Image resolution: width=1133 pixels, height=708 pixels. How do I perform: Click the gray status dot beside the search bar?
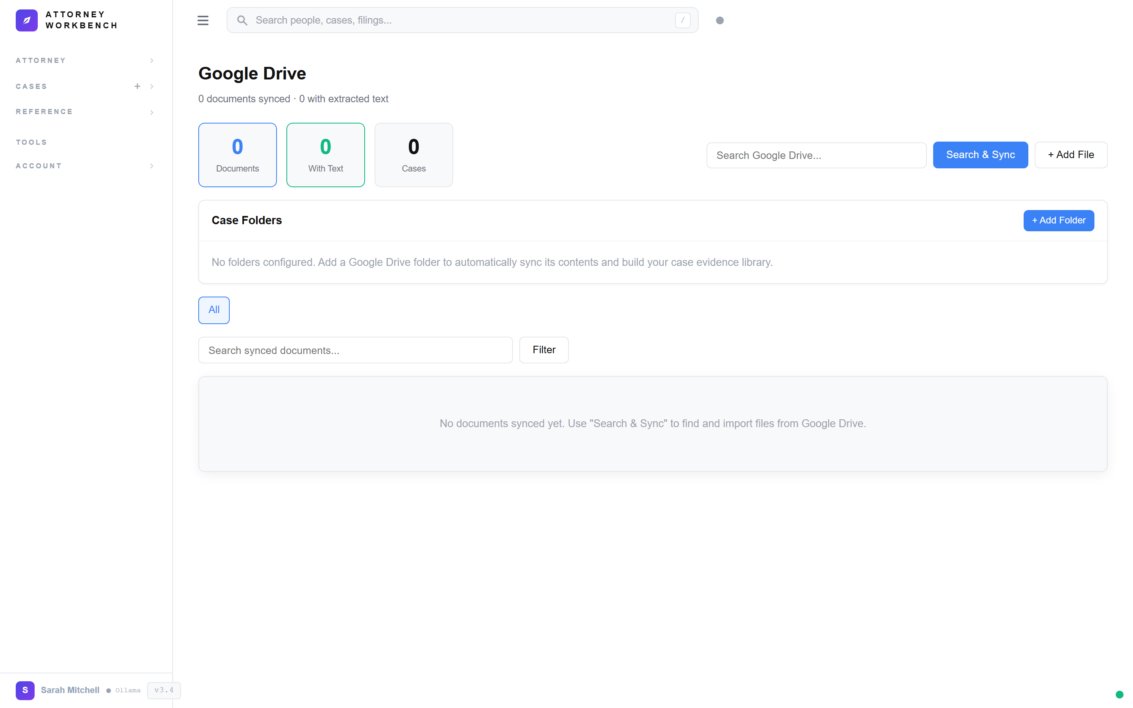click(720, 20)
